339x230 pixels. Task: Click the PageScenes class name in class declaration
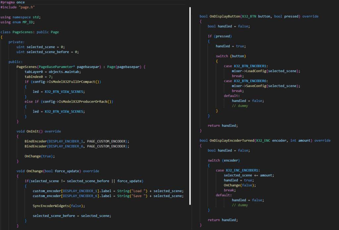point(23,32)
